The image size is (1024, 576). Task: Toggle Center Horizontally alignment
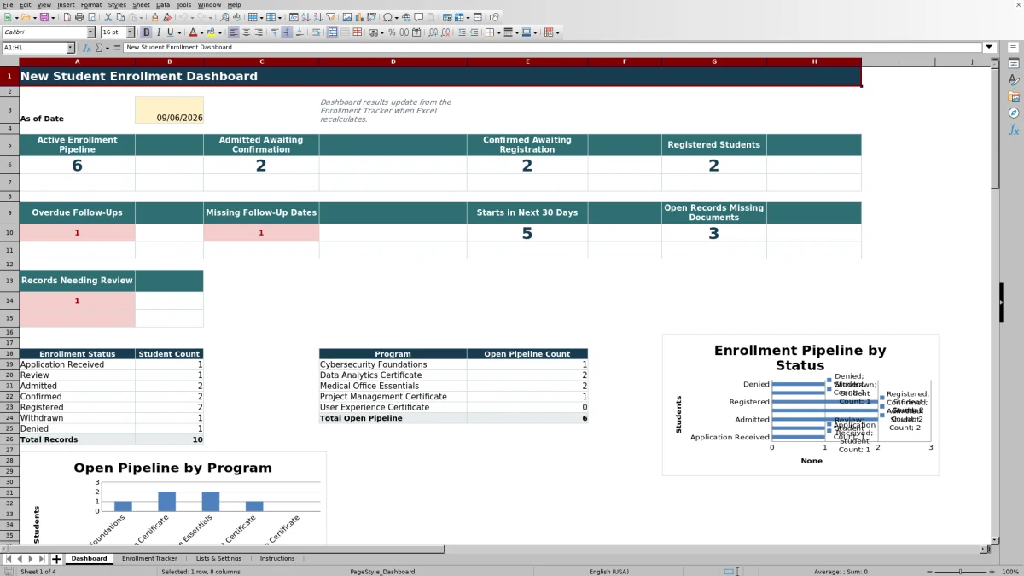tap(246, 32)
